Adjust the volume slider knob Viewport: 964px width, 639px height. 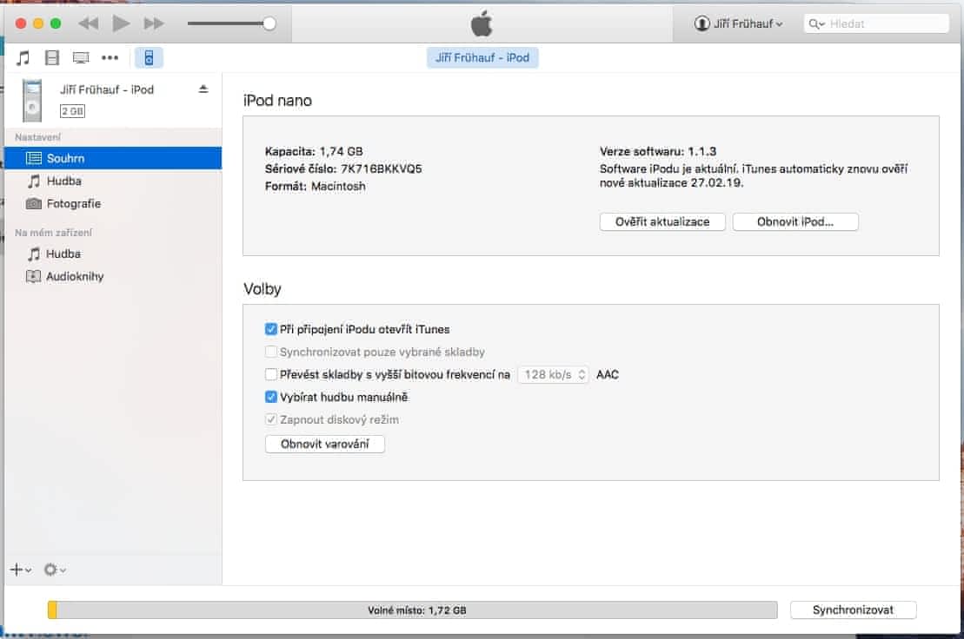(269, 23)
